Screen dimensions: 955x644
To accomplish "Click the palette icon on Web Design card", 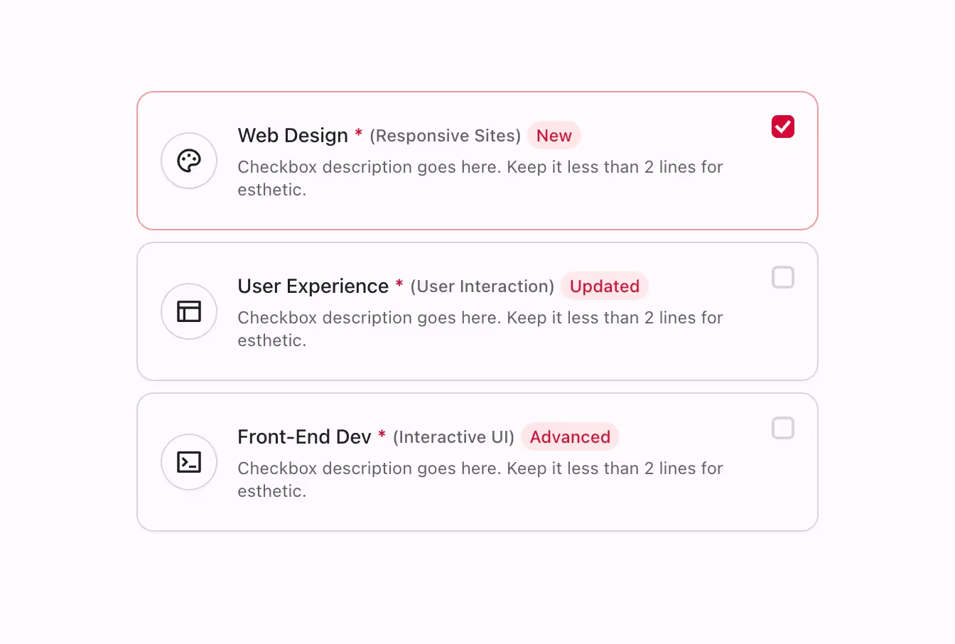I will [x=189, y=161].
